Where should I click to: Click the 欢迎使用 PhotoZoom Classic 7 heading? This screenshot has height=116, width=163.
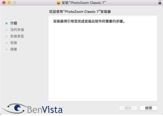pyautogui.click(x=80, y=12)
